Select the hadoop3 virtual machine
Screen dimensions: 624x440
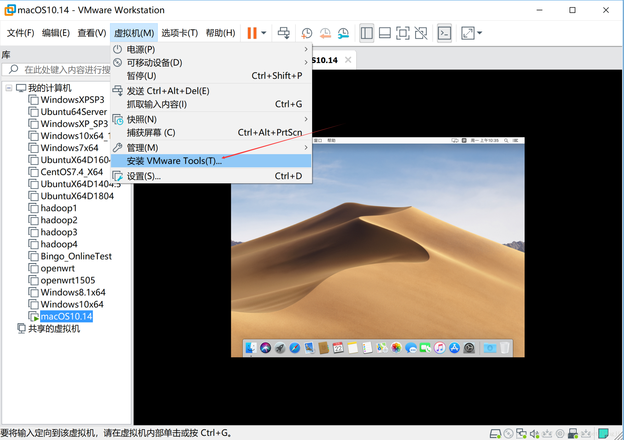(59, 232)
